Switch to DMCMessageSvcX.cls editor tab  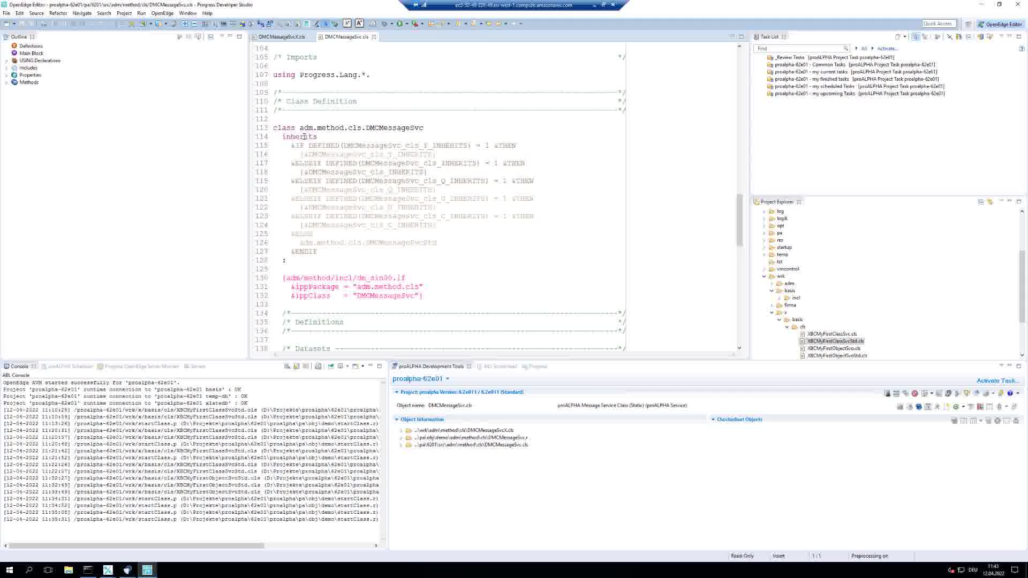(x=281, y=37)
